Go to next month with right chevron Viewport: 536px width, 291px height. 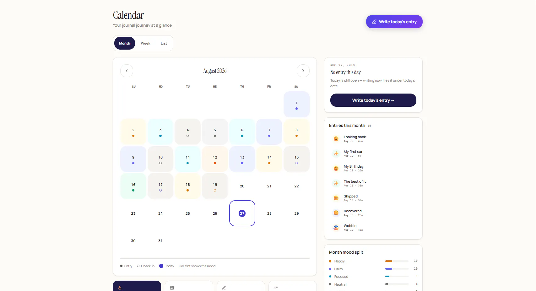pyautogui.click(x=303, y=71)
